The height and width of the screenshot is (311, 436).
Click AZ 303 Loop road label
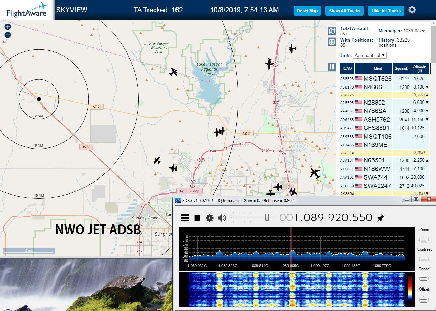189,191
